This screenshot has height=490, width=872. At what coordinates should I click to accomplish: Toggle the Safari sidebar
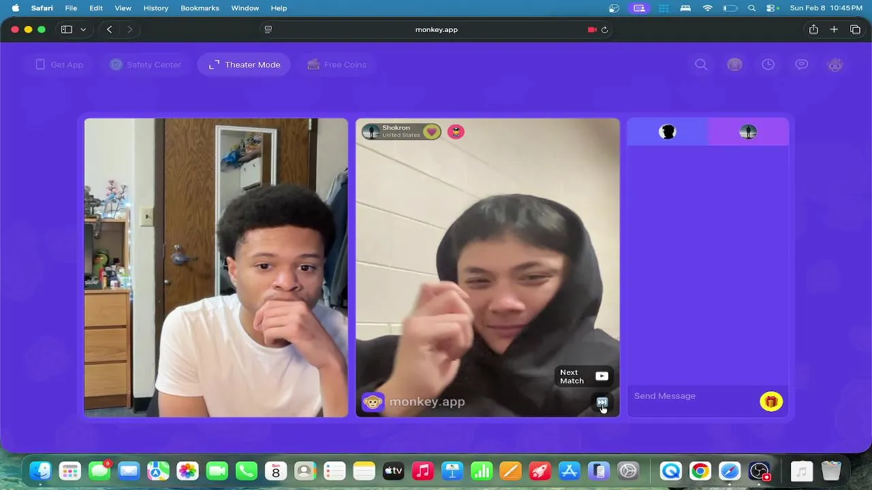pyautogui.click(x=67, y=29)
